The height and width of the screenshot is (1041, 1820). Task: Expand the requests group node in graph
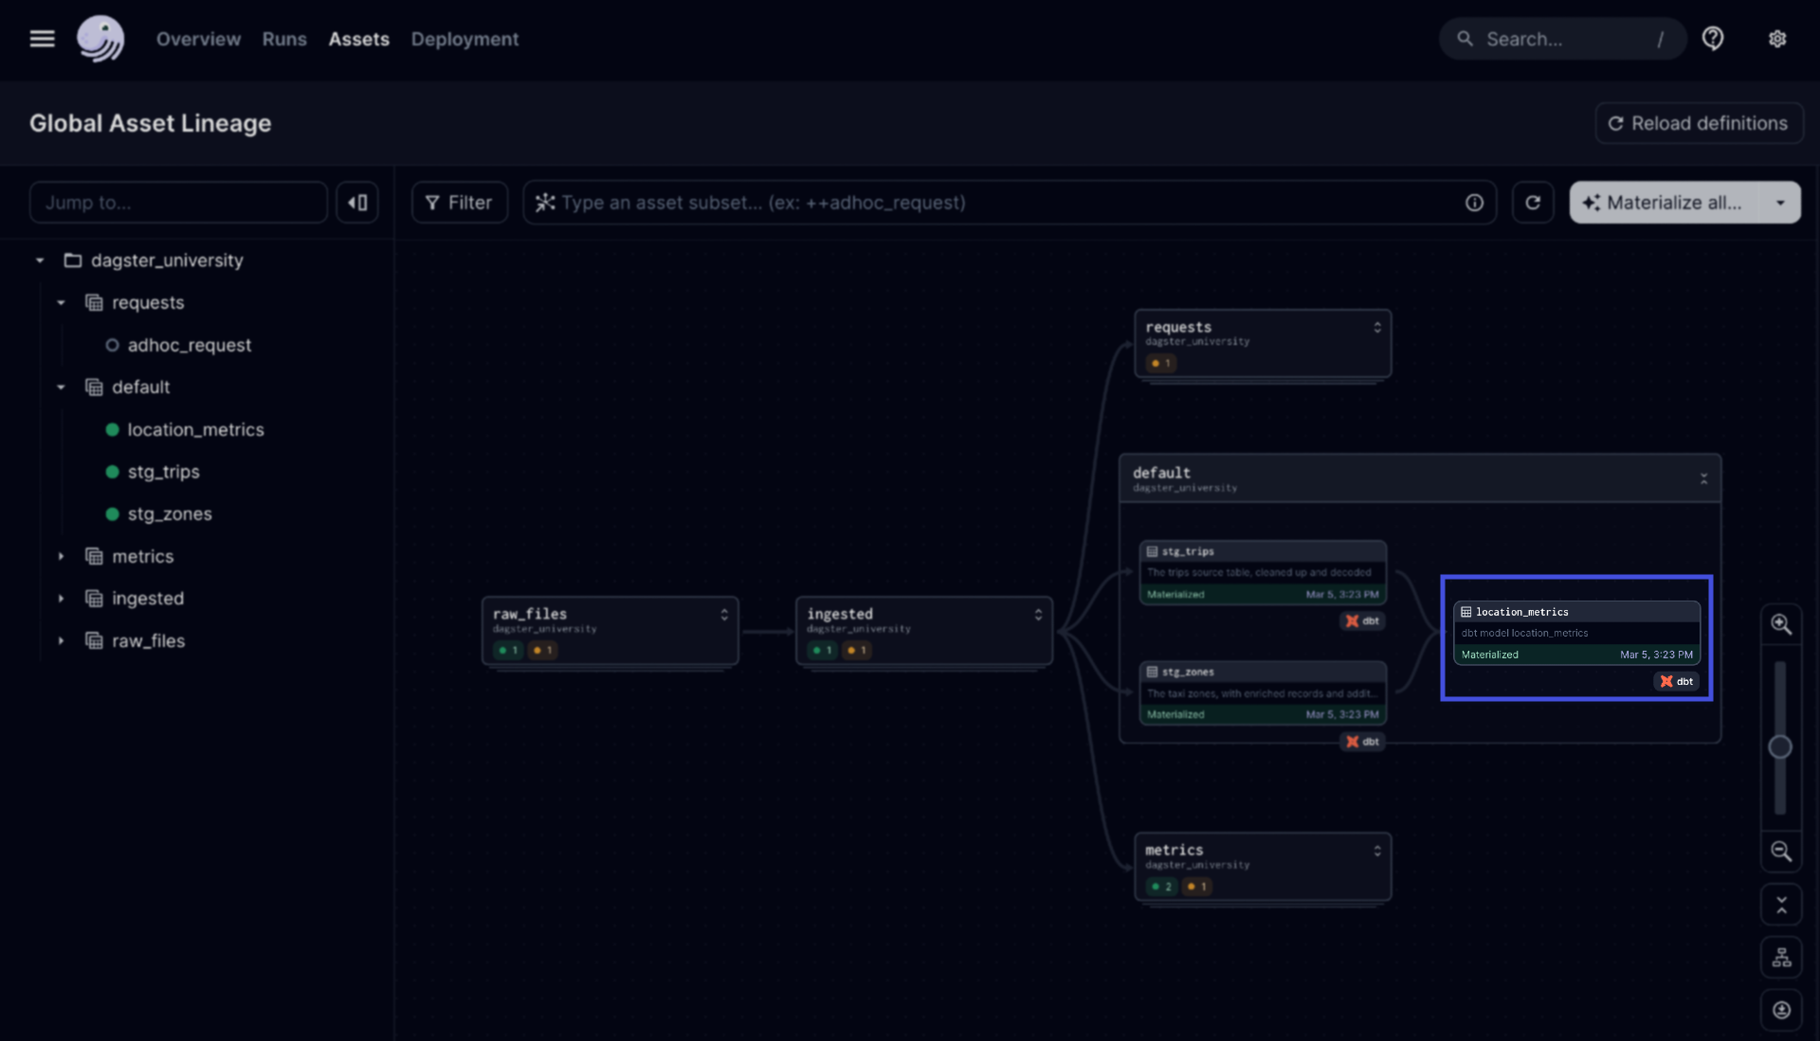pyautogui.click(x=1377, y=328)
